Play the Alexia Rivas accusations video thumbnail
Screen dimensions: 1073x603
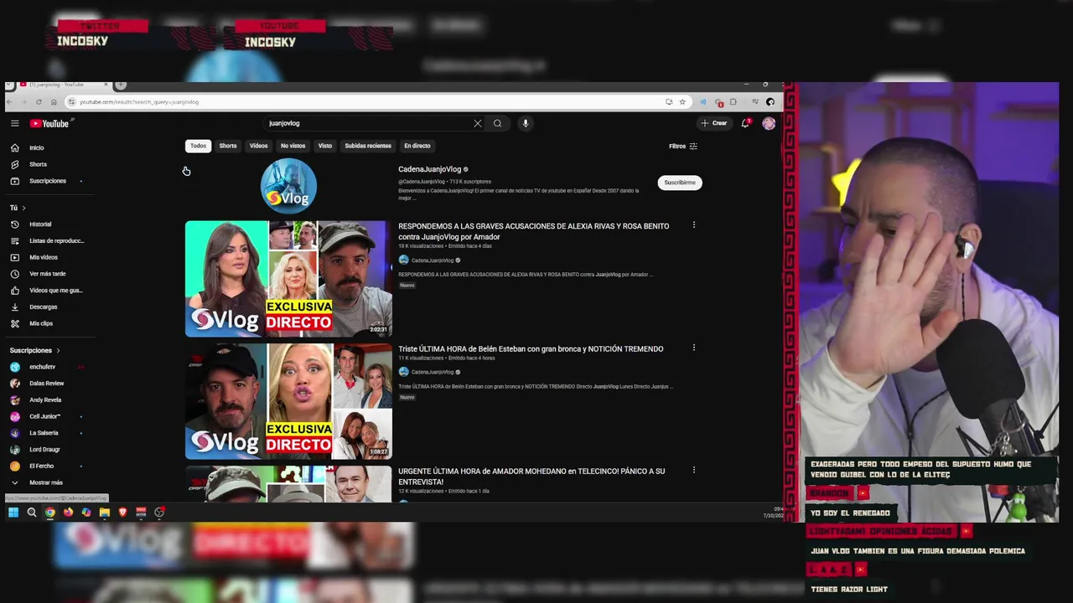[288, 279]
